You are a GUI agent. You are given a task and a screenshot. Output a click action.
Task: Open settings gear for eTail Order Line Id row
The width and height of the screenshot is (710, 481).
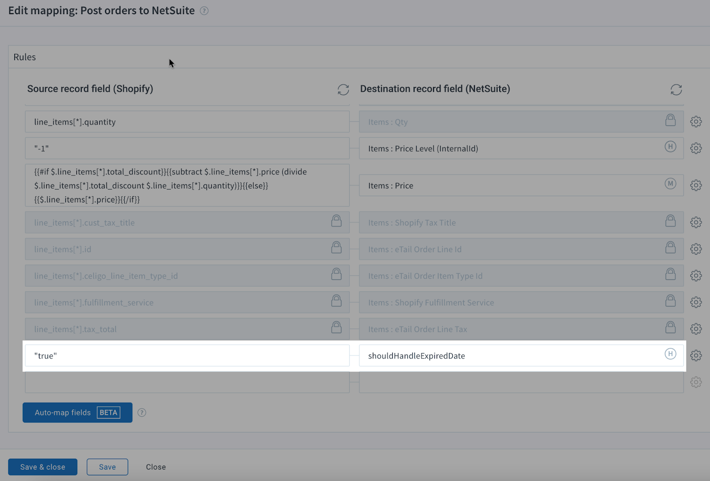coord(696,249)
